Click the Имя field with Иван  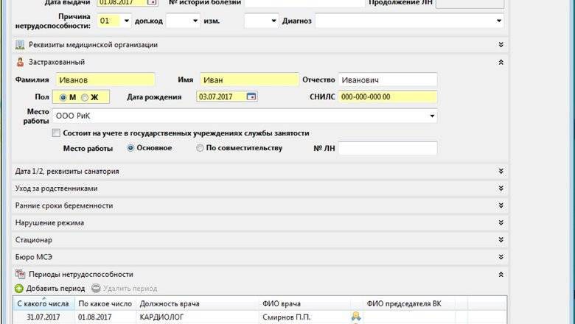249,80
